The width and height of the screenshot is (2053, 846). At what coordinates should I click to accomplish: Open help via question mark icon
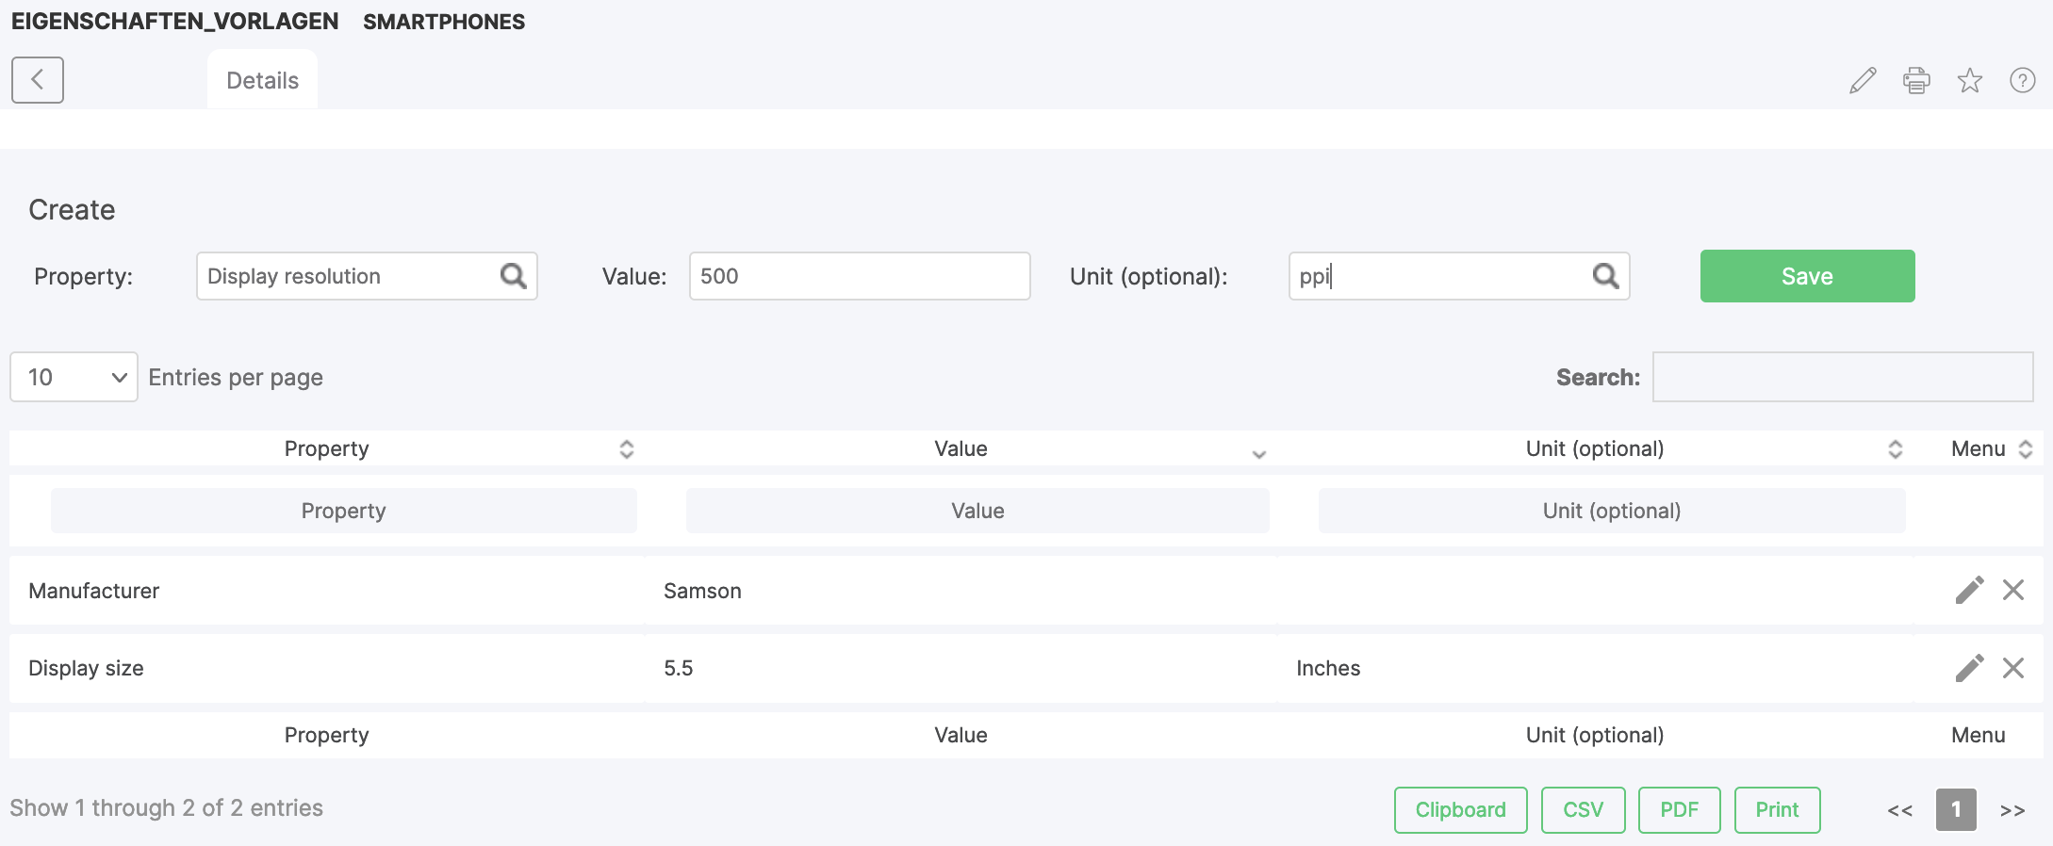coord(2023,81)
